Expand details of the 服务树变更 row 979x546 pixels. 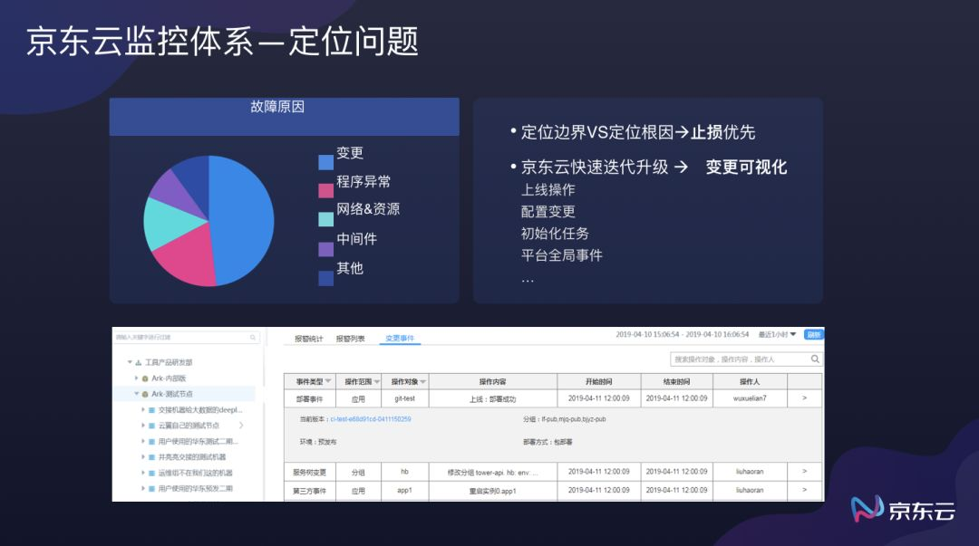pyautogui.click(x=804, y=472)
